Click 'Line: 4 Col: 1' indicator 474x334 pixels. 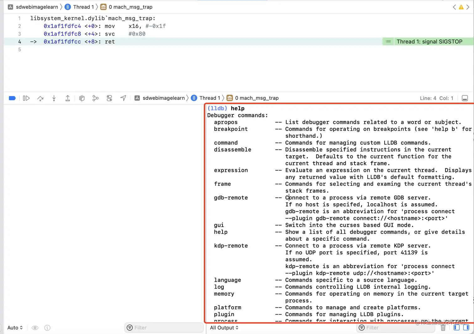tap(436, 98)
